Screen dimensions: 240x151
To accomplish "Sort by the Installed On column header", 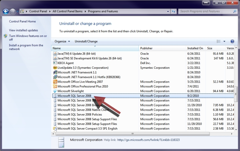I will [x=196, y=48].
